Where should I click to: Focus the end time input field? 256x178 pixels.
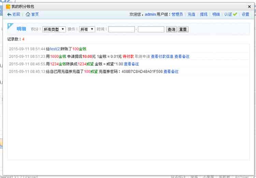tap(151, 30)
